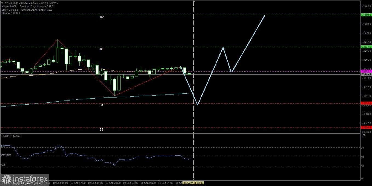Click the CENTER level label in RSI
372x186 pixels.
point(6,155)
